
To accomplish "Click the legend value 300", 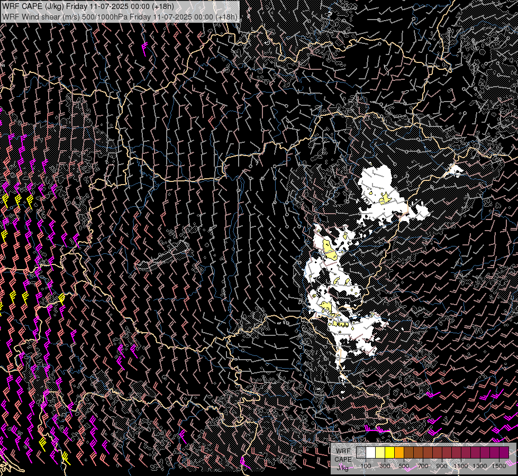I will (385, 466).
